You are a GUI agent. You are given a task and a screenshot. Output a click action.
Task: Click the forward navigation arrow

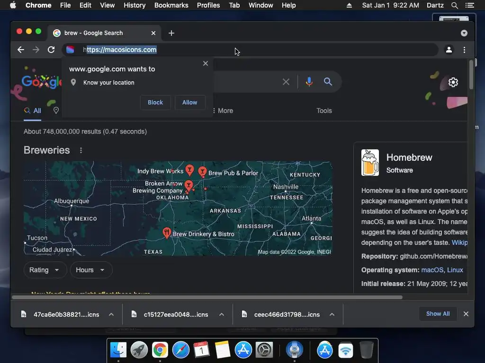click(x=36, y=50)
